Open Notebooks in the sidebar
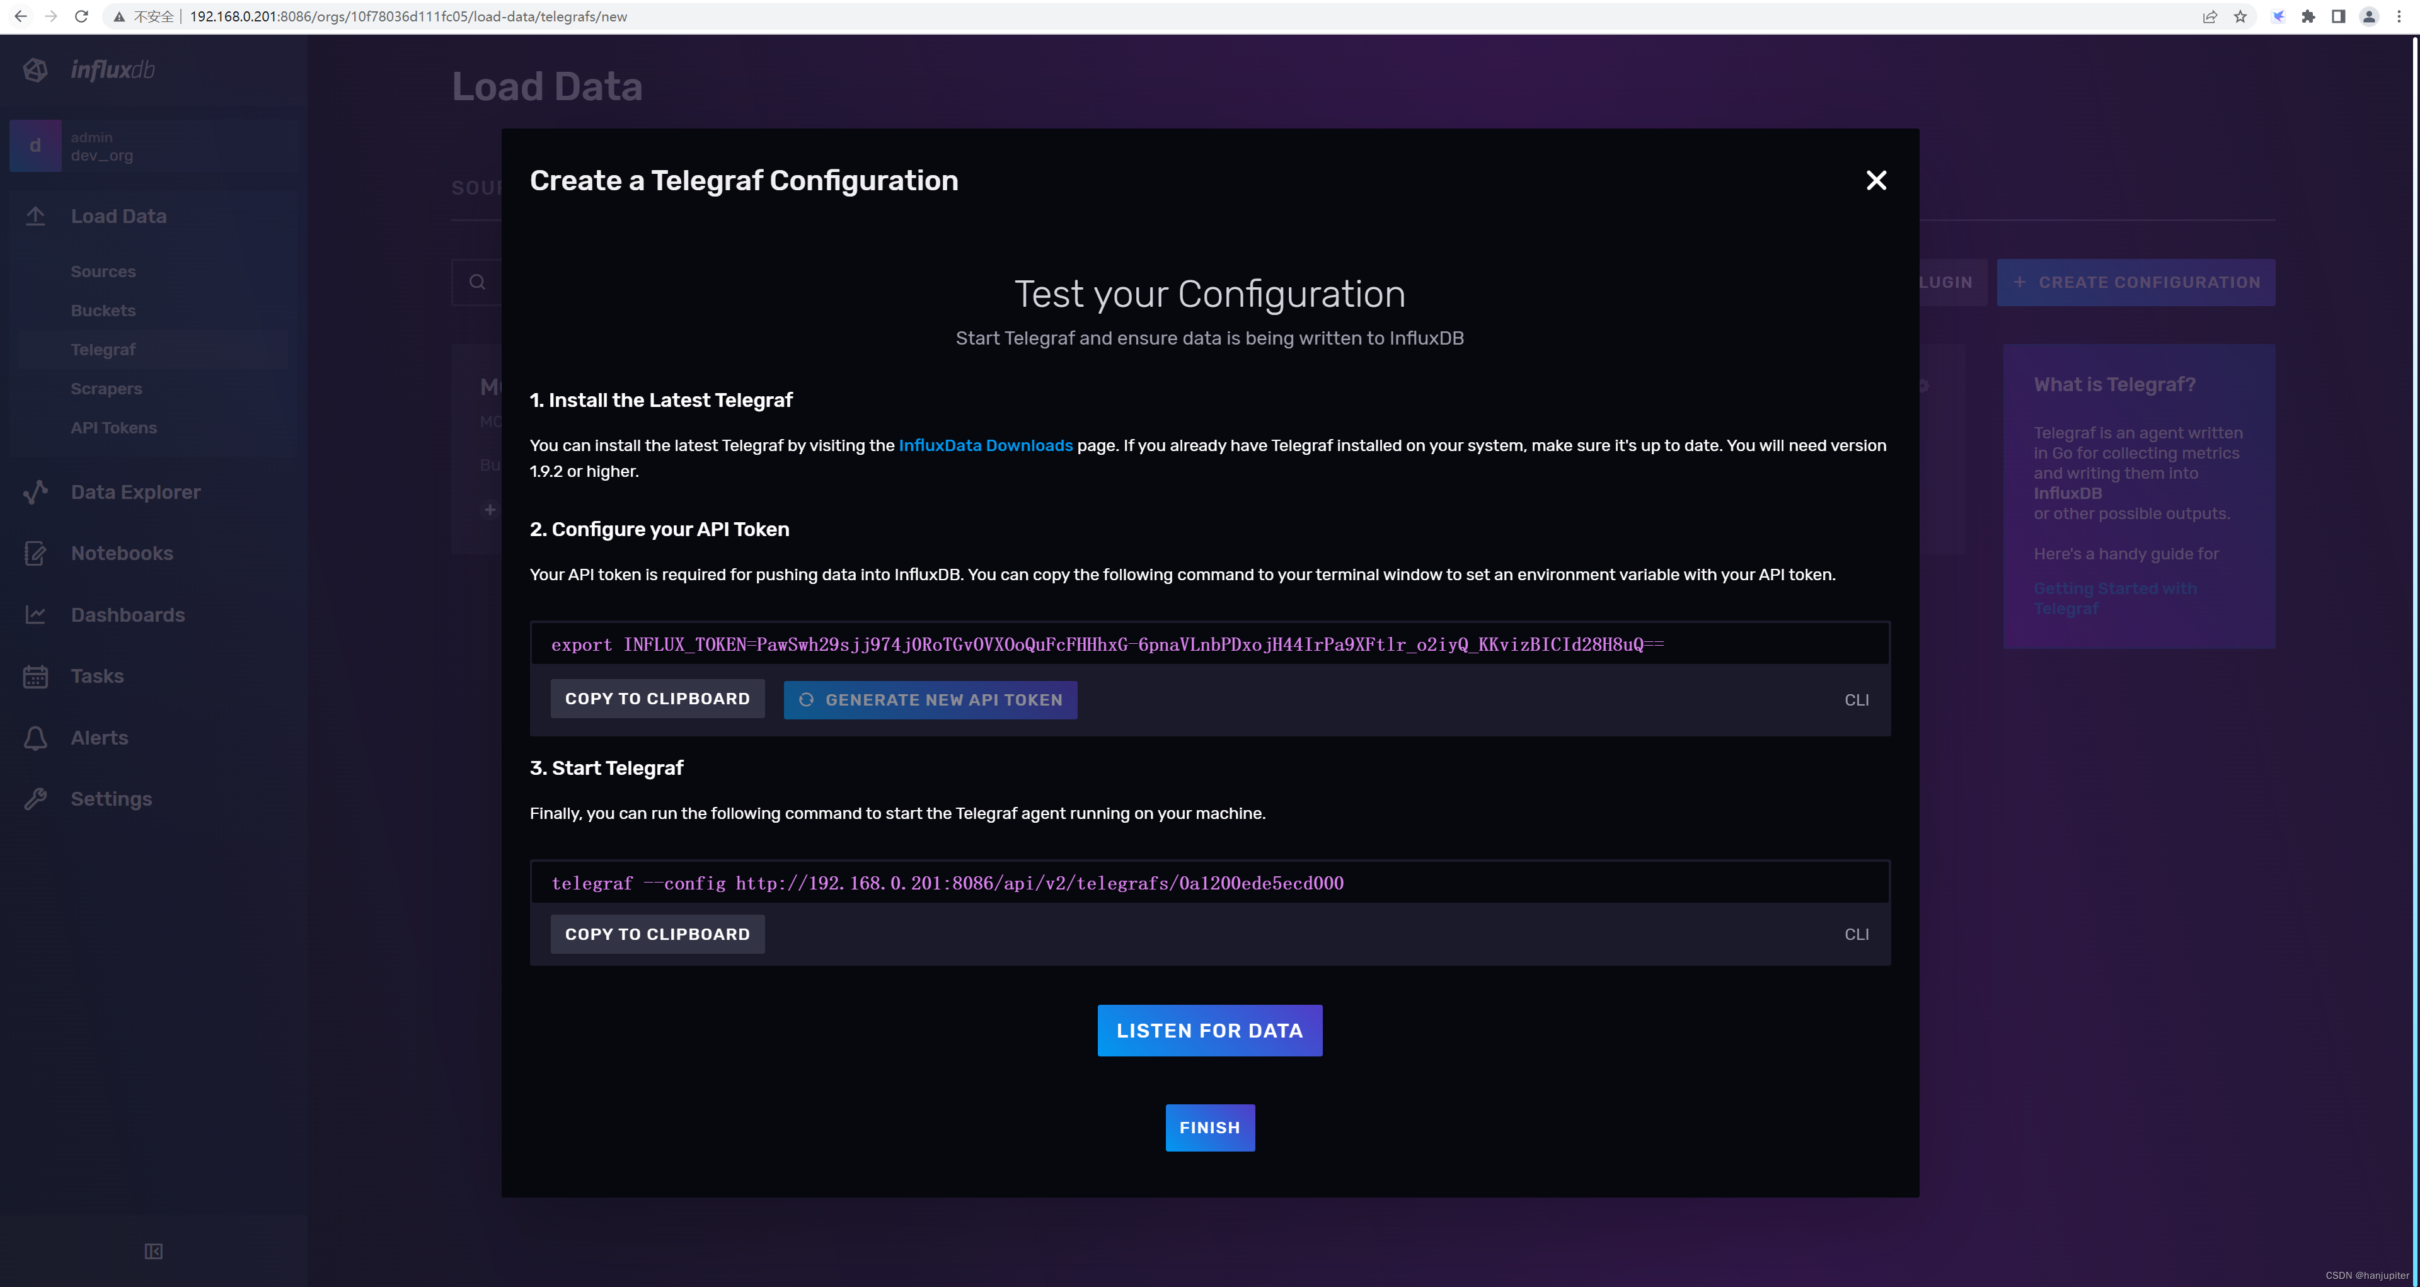Viewport: 2420px width, 1287px height. (x=122, y=554)
